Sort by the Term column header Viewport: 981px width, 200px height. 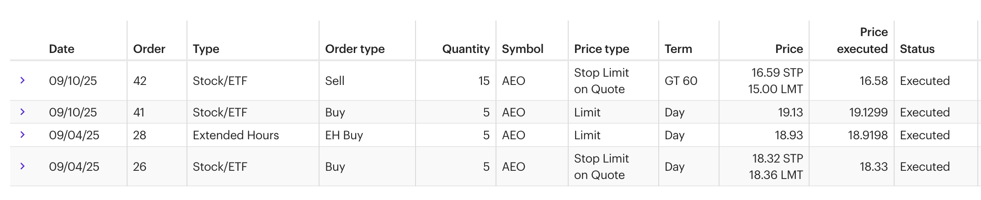pyautogui.click(x=678, y=49)
